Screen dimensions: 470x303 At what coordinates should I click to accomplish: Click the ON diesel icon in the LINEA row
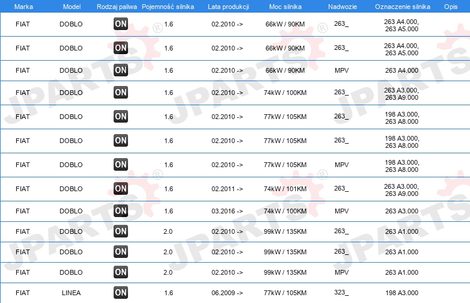(x=121, y=293)
